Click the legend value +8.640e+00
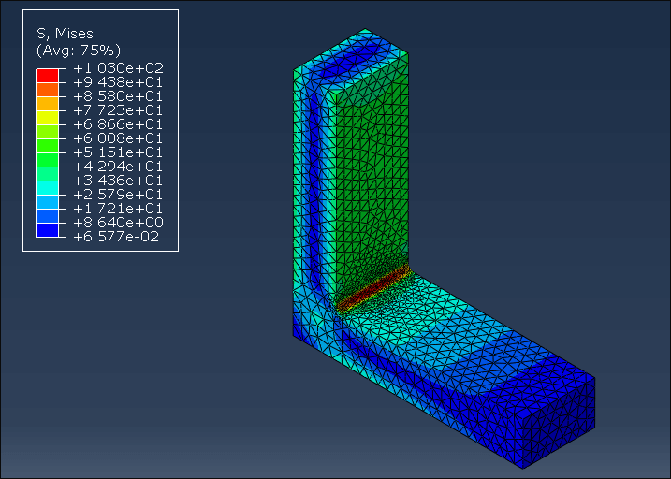Image resolution: width=671 pixels, height=479 pixels. tap(119, 223)
